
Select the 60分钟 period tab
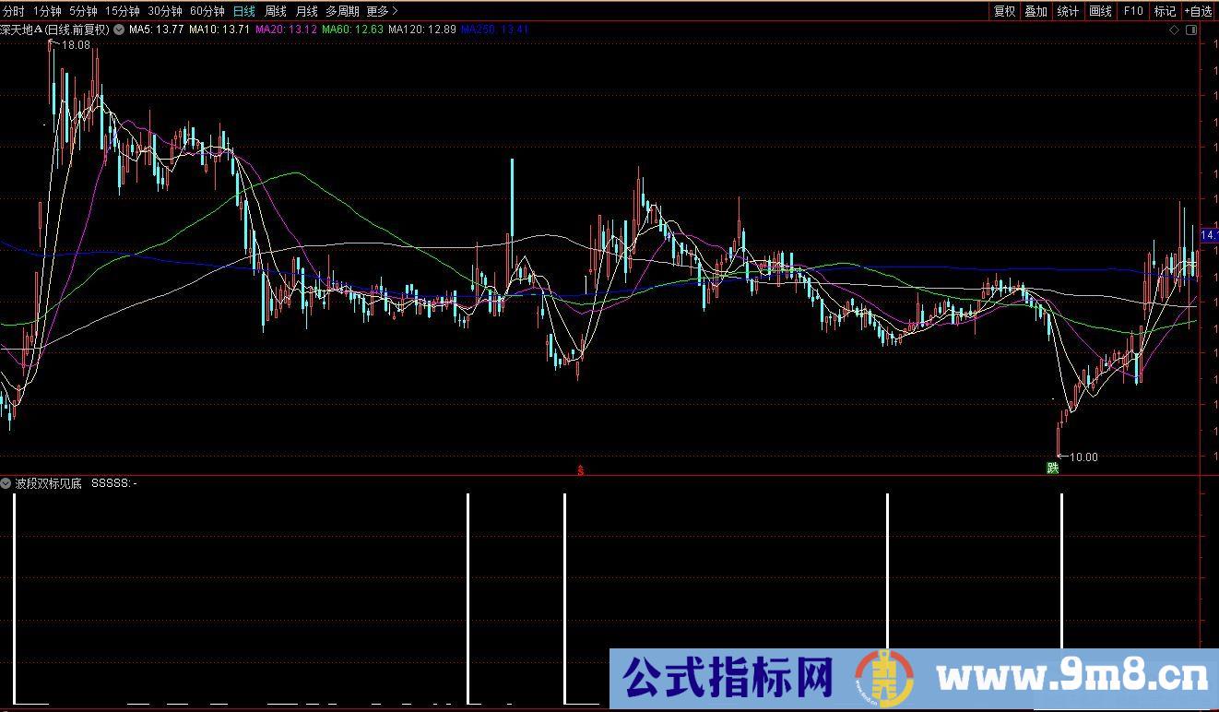pyautogui.click(x=207, y=11)
